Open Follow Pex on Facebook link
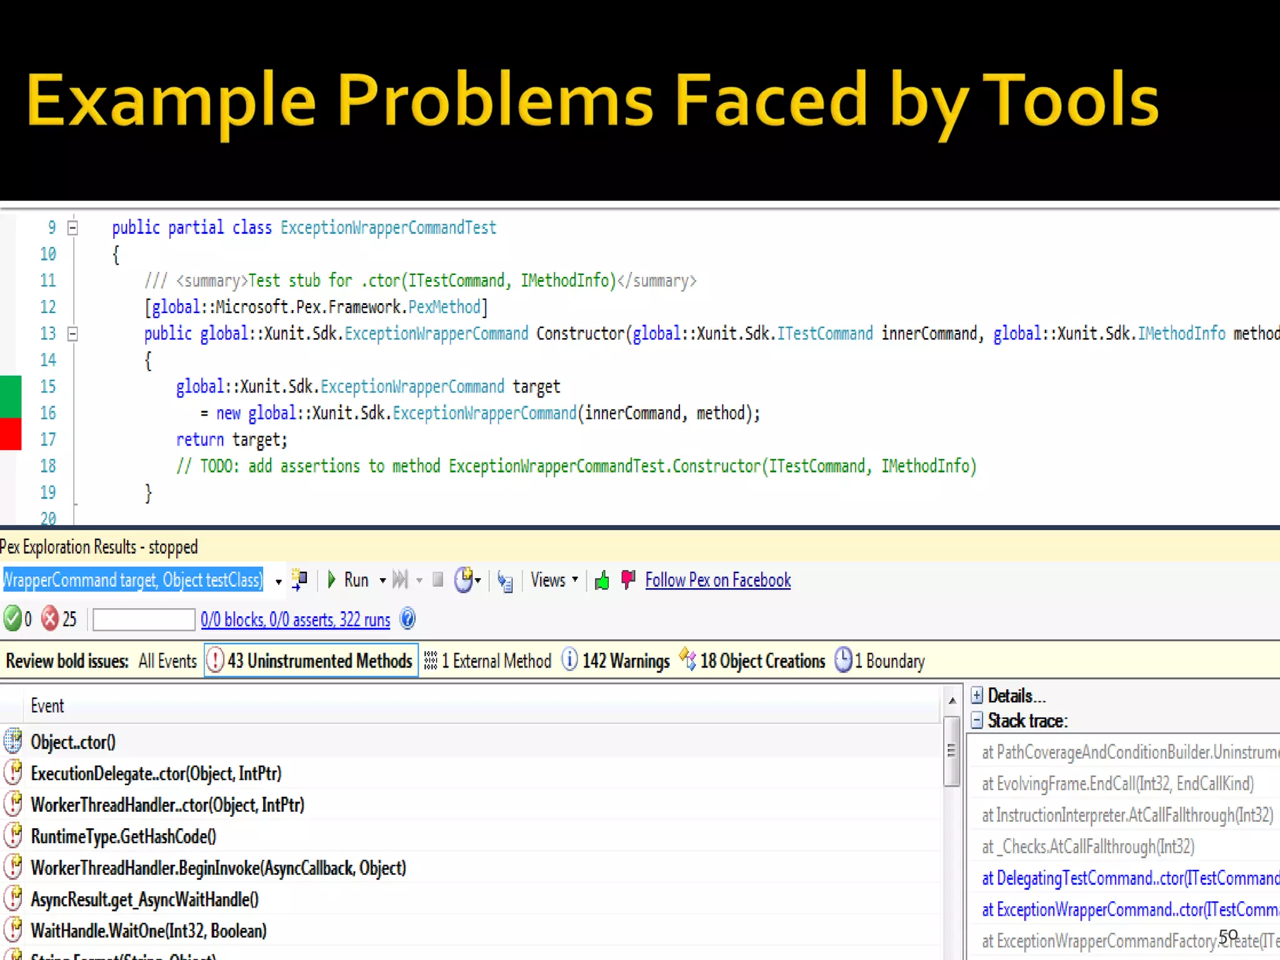1280x960 pixels. coord(717,581)
